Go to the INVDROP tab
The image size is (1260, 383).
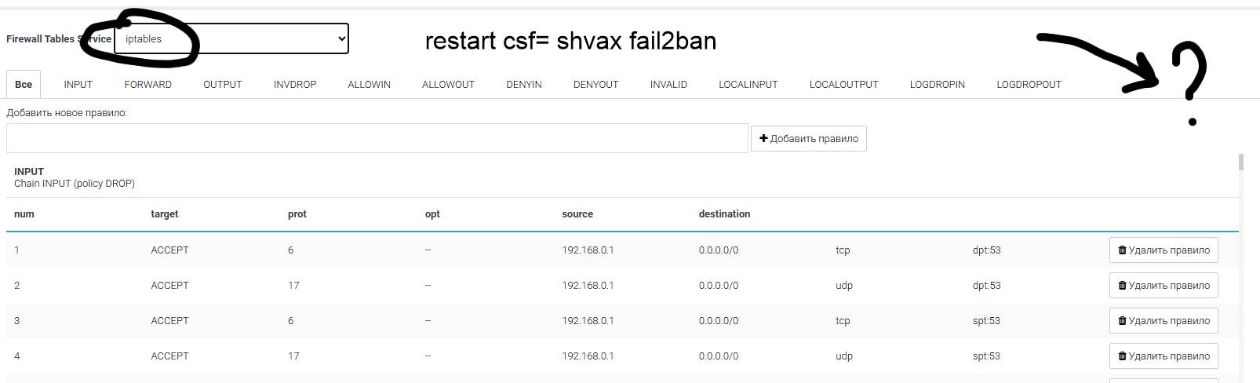tap(295, 85)
